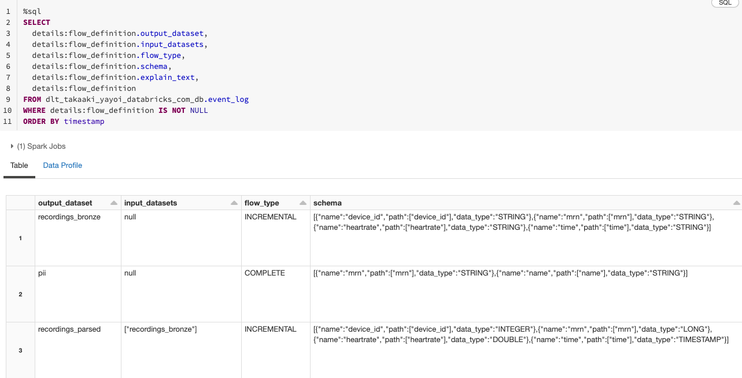This screenshot has height=378, width=742.
Task: Open the Data Profile tab
Action: [x=62, y=166]
